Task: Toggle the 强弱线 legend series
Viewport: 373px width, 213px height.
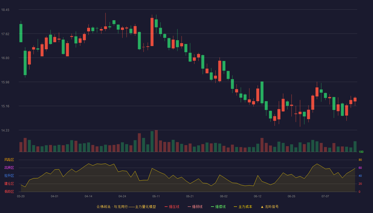Action: [195, 207]
